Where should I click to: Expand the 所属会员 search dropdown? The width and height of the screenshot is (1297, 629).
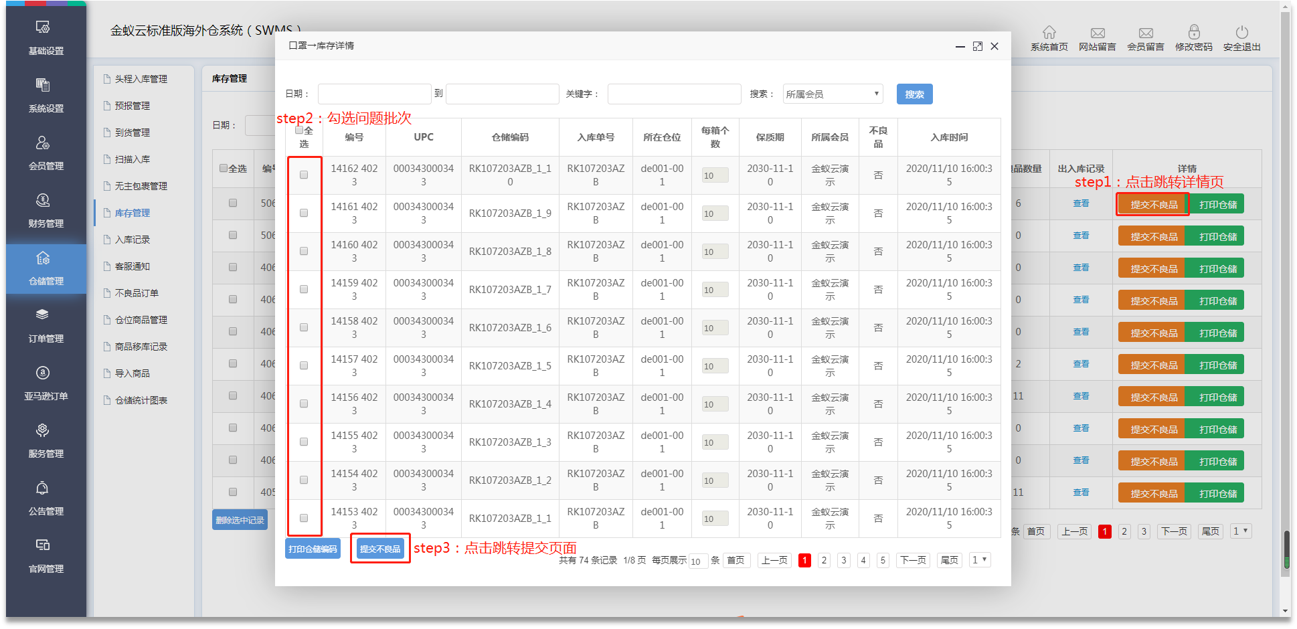(833, 94)
